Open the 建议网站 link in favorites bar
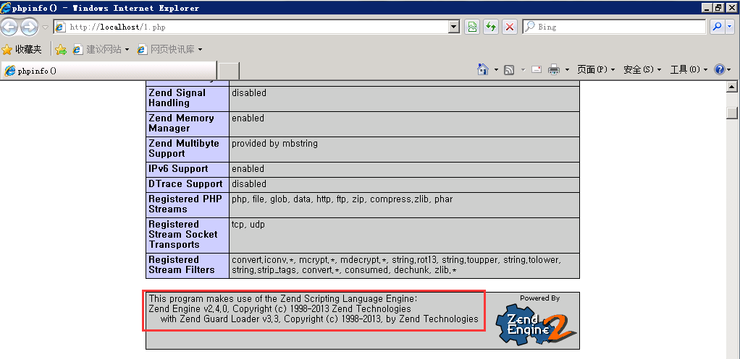The image size is (740, 359). coord(100,49)
